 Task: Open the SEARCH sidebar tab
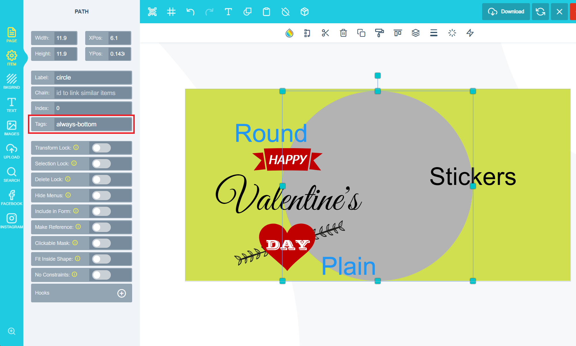click(x=12, y=175)
